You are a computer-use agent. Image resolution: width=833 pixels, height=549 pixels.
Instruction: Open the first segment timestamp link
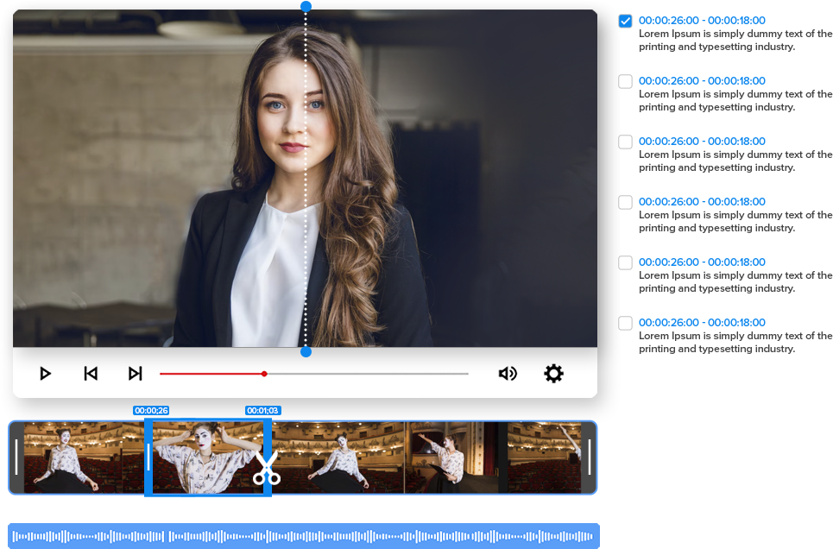coord(702,21)
